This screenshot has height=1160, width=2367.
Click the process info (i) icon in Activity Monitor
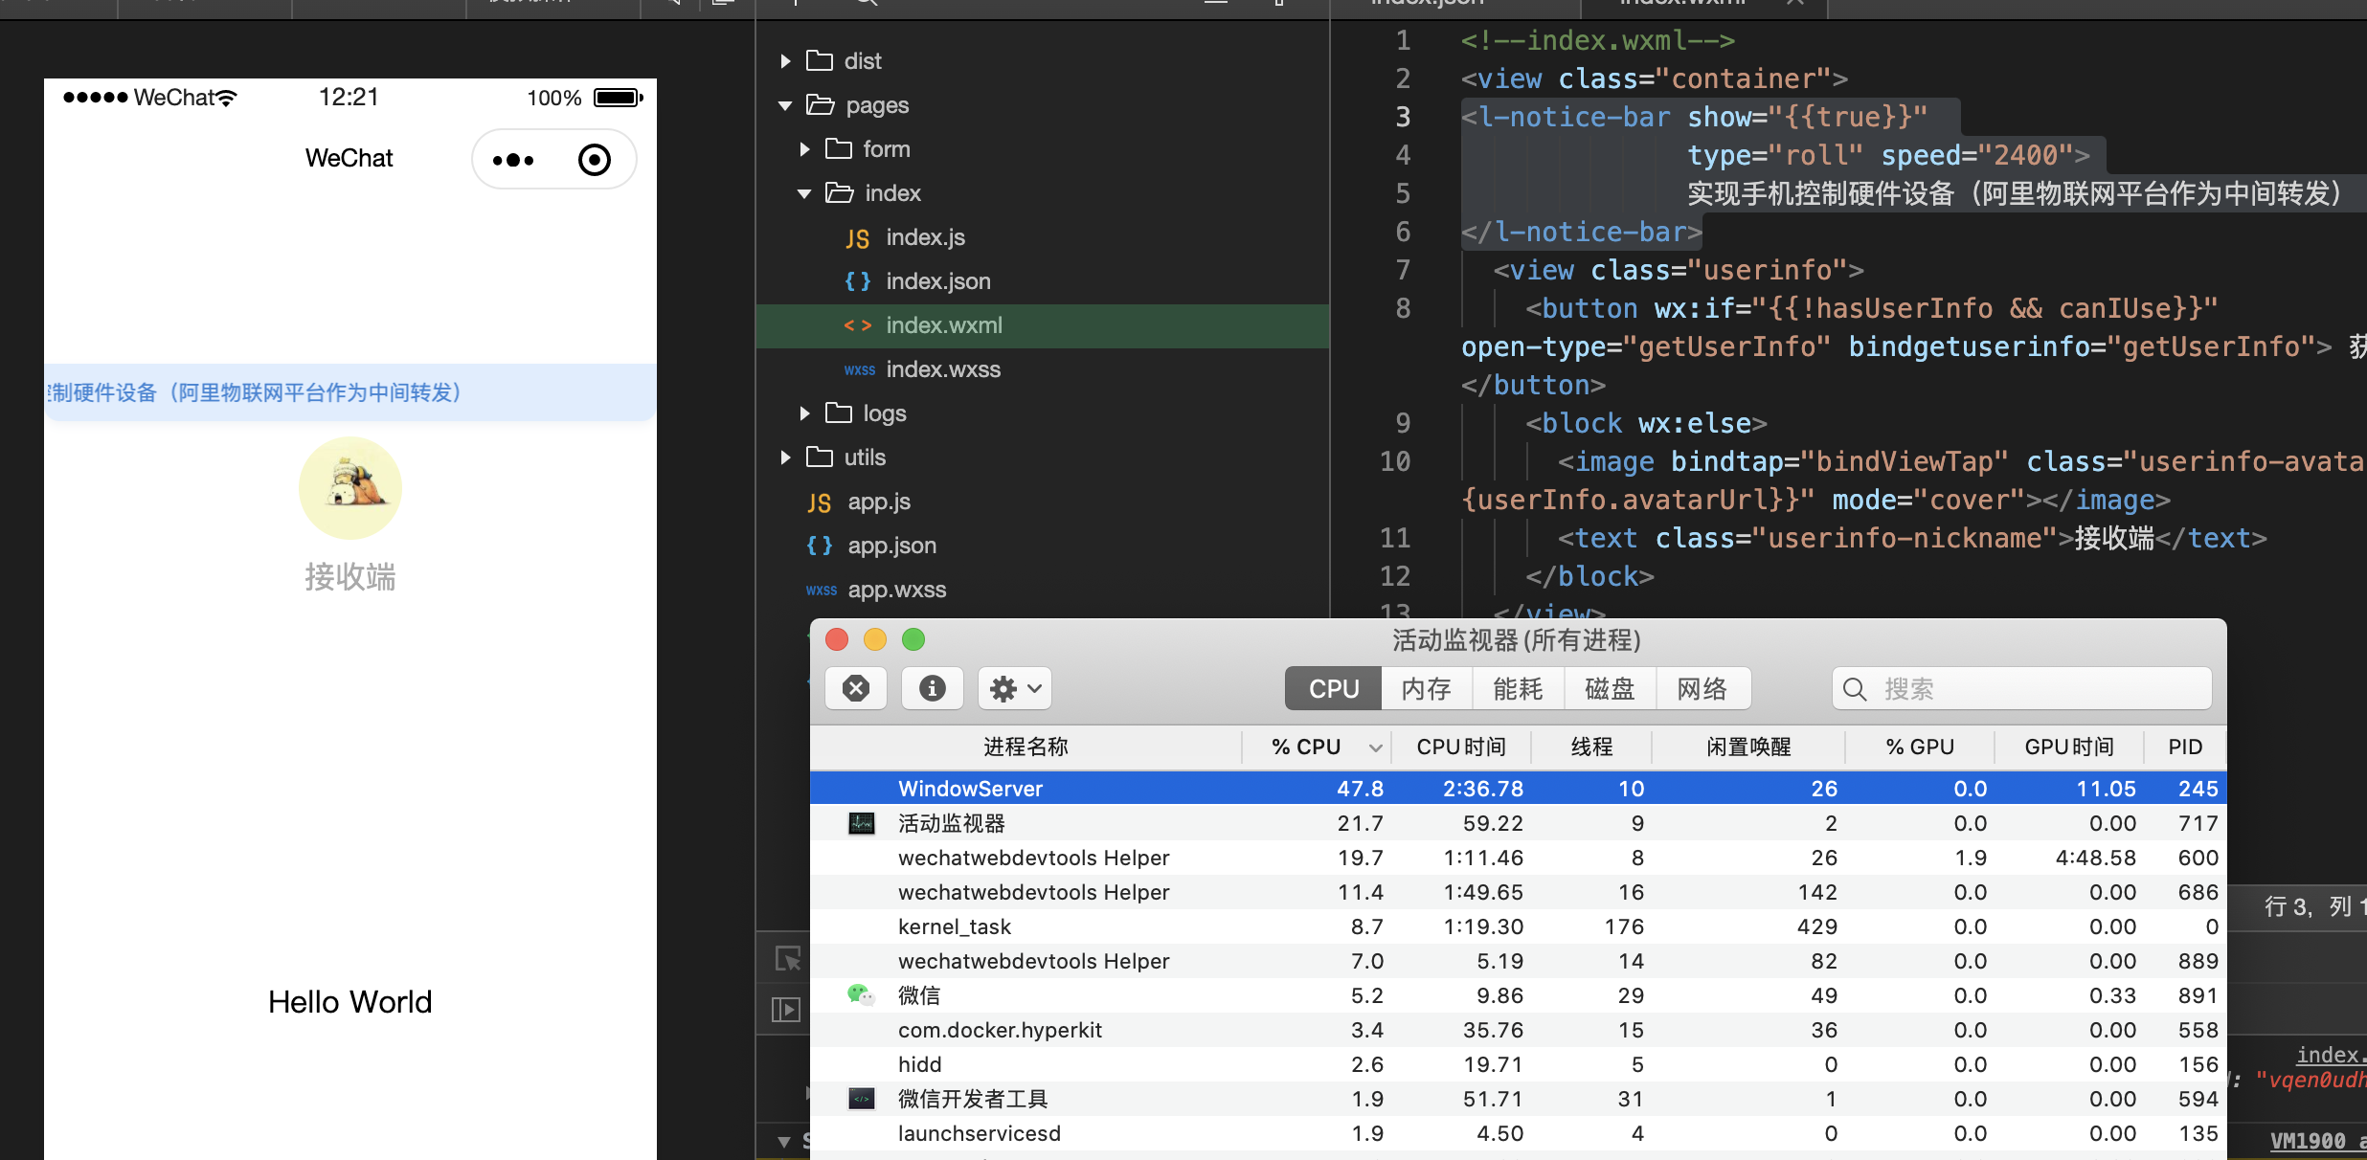coord(932,688)
